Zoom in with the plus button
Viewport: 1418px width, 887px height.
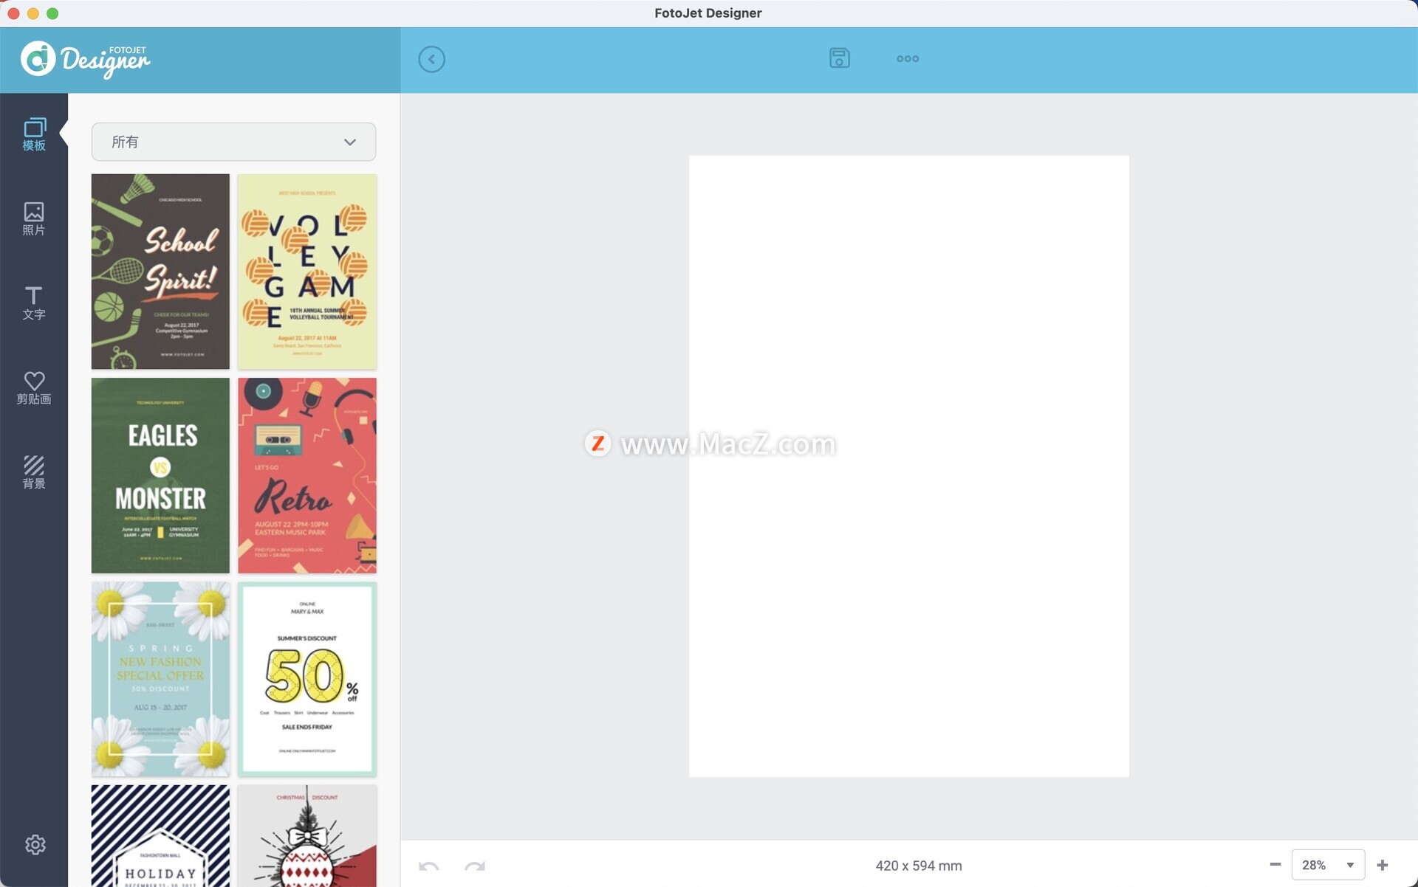coord(1383,865)
